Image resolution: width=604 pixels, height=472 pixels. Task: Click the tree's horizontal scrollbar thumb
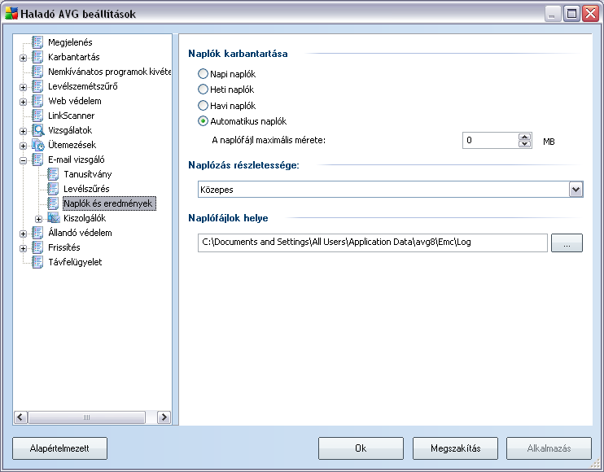[86, 417]
